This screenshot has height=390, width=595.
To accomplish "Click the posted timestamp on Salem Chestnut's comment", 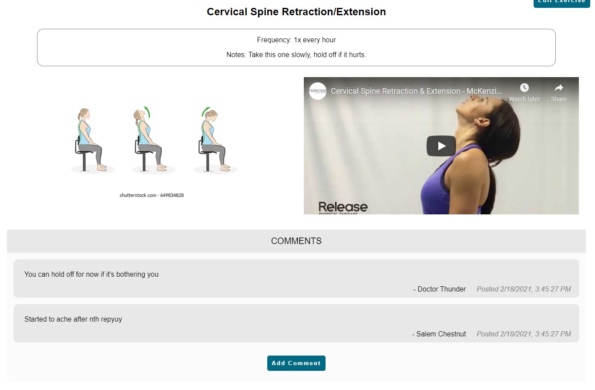I will 524,334.
